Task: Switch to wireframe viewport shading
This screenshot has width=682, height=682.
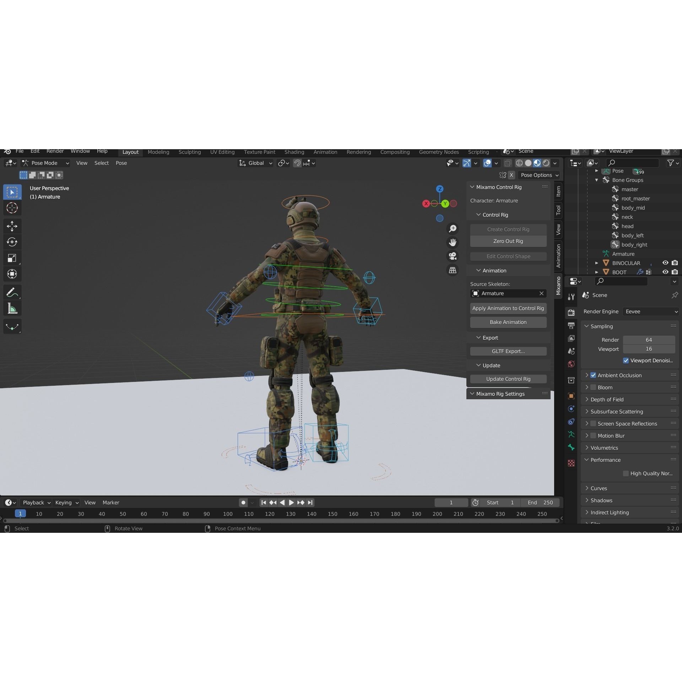Action: (x=519, y=163)
